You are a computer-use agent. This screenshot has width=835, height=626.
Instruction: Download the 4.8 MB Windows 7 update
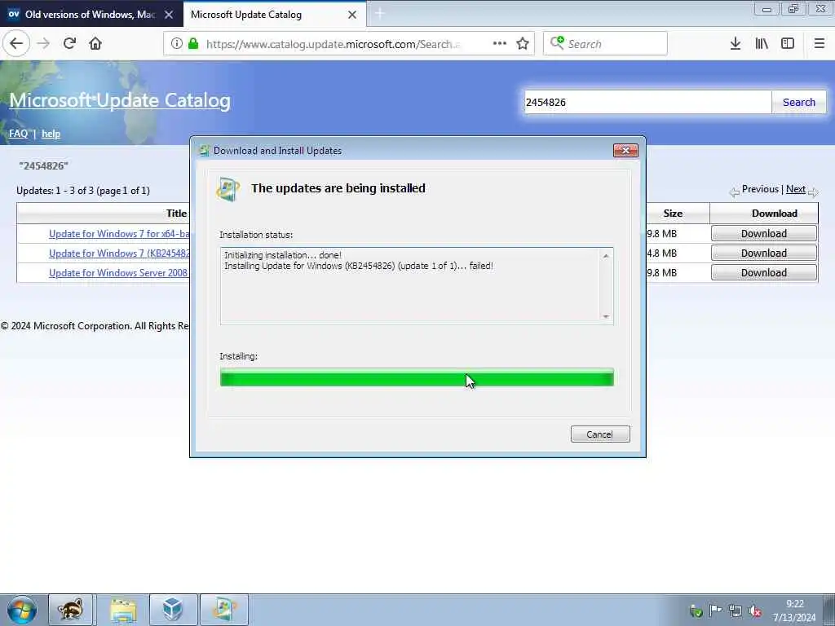point(763,253)
